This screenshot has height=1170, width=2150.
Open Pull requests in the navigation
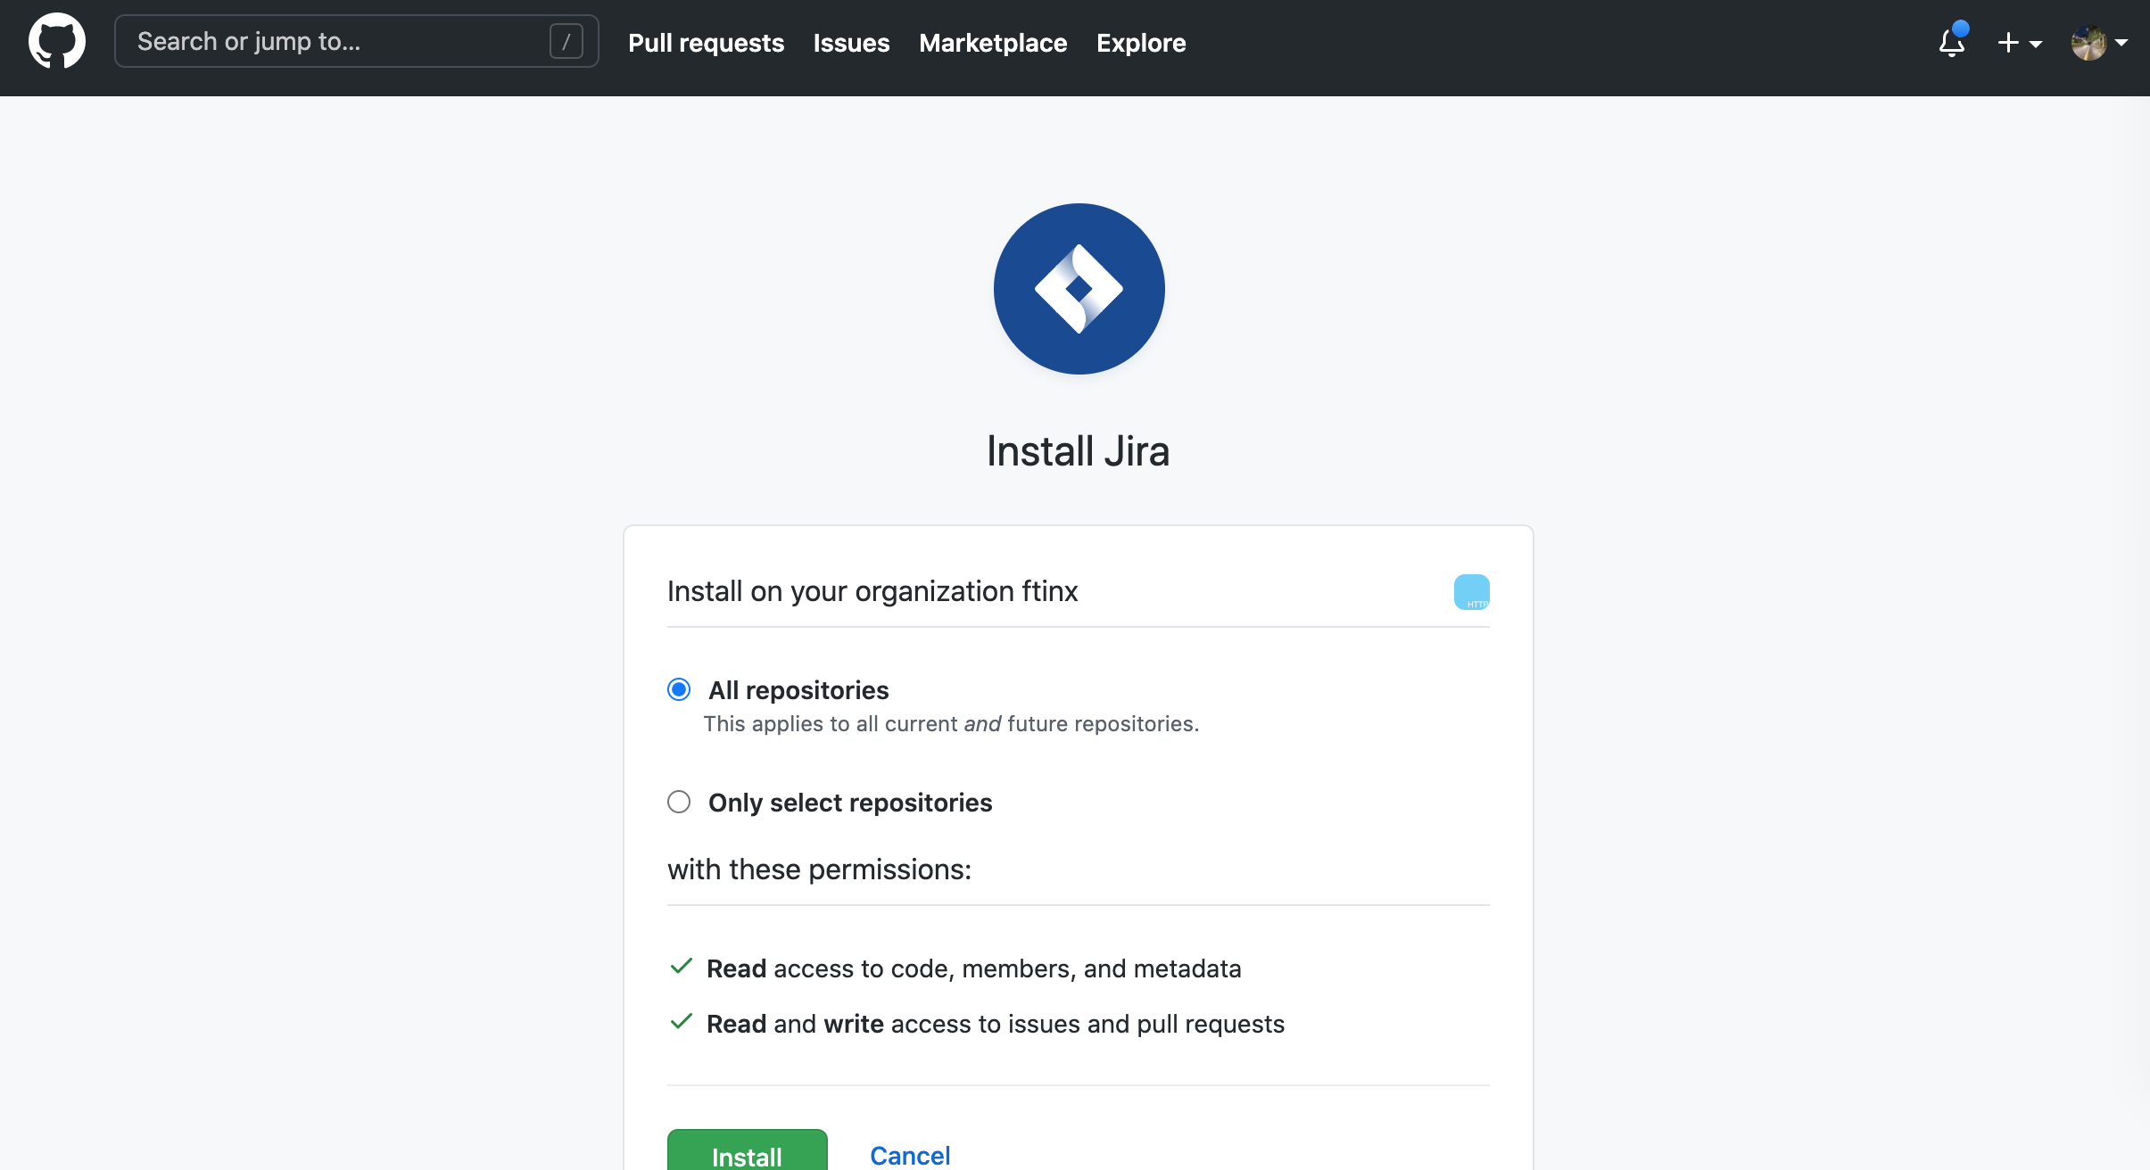[x=706, y=43]
